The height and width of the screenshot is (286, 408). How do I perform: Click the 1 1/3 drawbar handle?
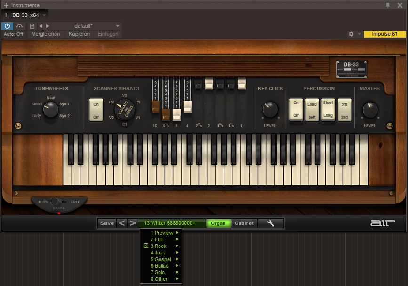coord(231,83)
